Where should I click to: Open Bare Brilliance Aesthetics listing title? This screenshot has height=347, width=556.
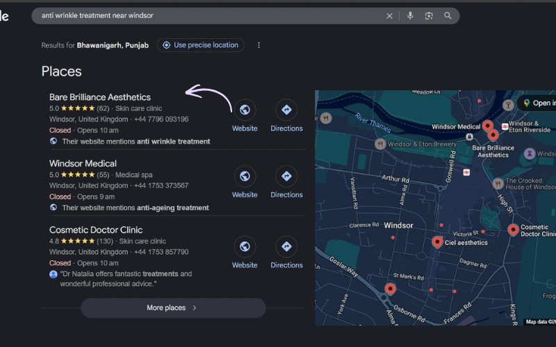tap(99, 97)
